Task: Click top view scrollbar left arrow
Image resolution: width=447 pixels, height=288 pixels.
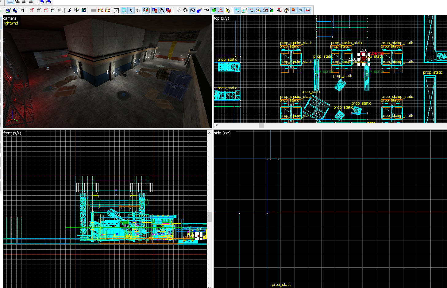Action: [217, 125]
